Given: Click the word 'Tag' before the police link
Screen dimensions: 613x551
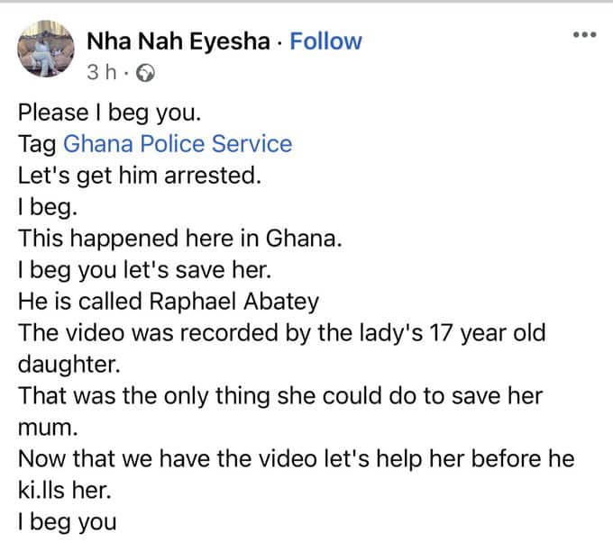Looking at the screenshot, I should pyautogui.click(x=37, y=144).
